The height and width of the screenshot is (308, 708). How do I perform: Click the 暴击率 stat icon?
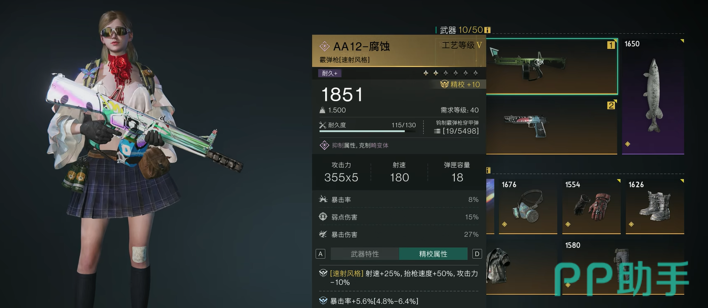coord(323,200)
